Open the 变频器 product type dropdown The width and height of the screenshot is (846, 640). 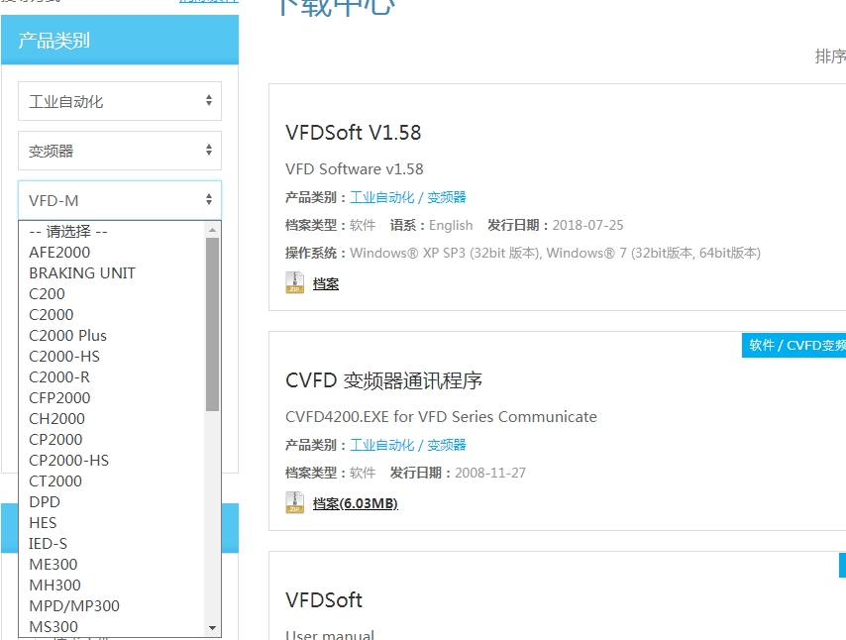click(x=120, y=151)
